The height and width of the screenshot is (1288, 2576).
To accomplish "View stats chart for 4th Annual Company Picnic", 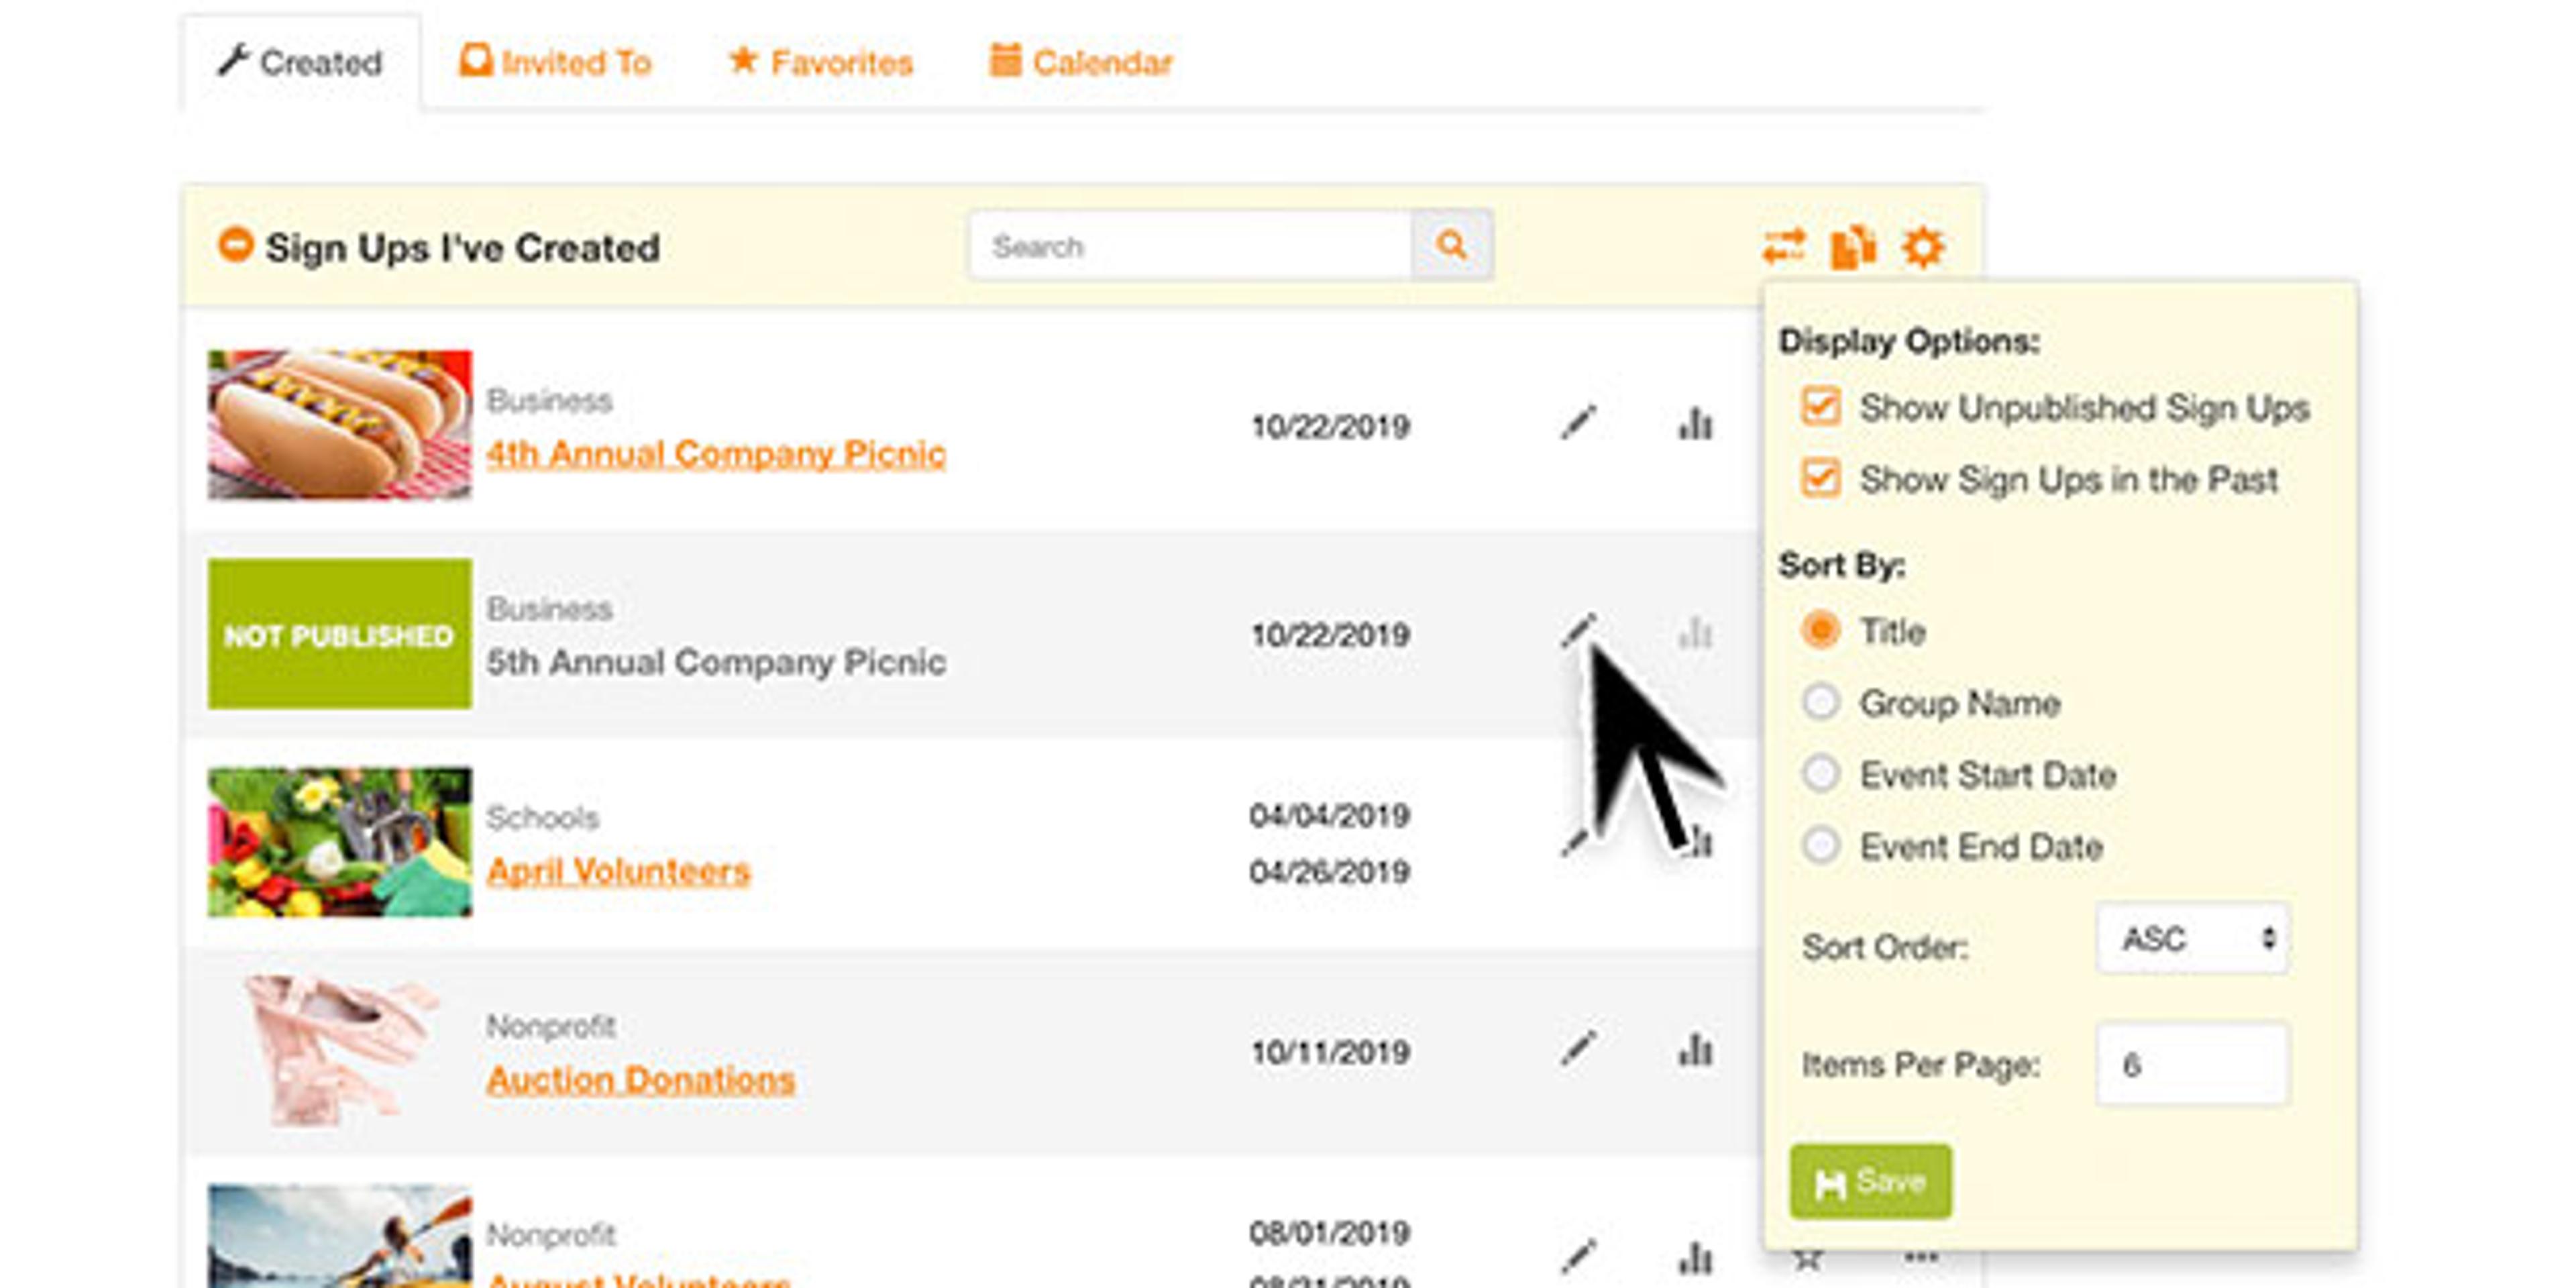I will click(x=1696, y=424).
